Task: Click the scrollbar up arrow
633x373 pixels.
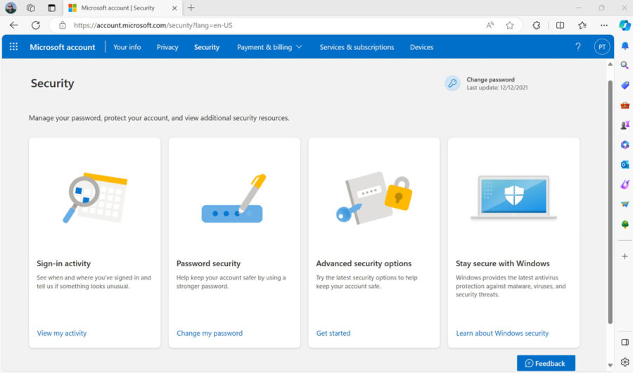Action: click(610, 64)
